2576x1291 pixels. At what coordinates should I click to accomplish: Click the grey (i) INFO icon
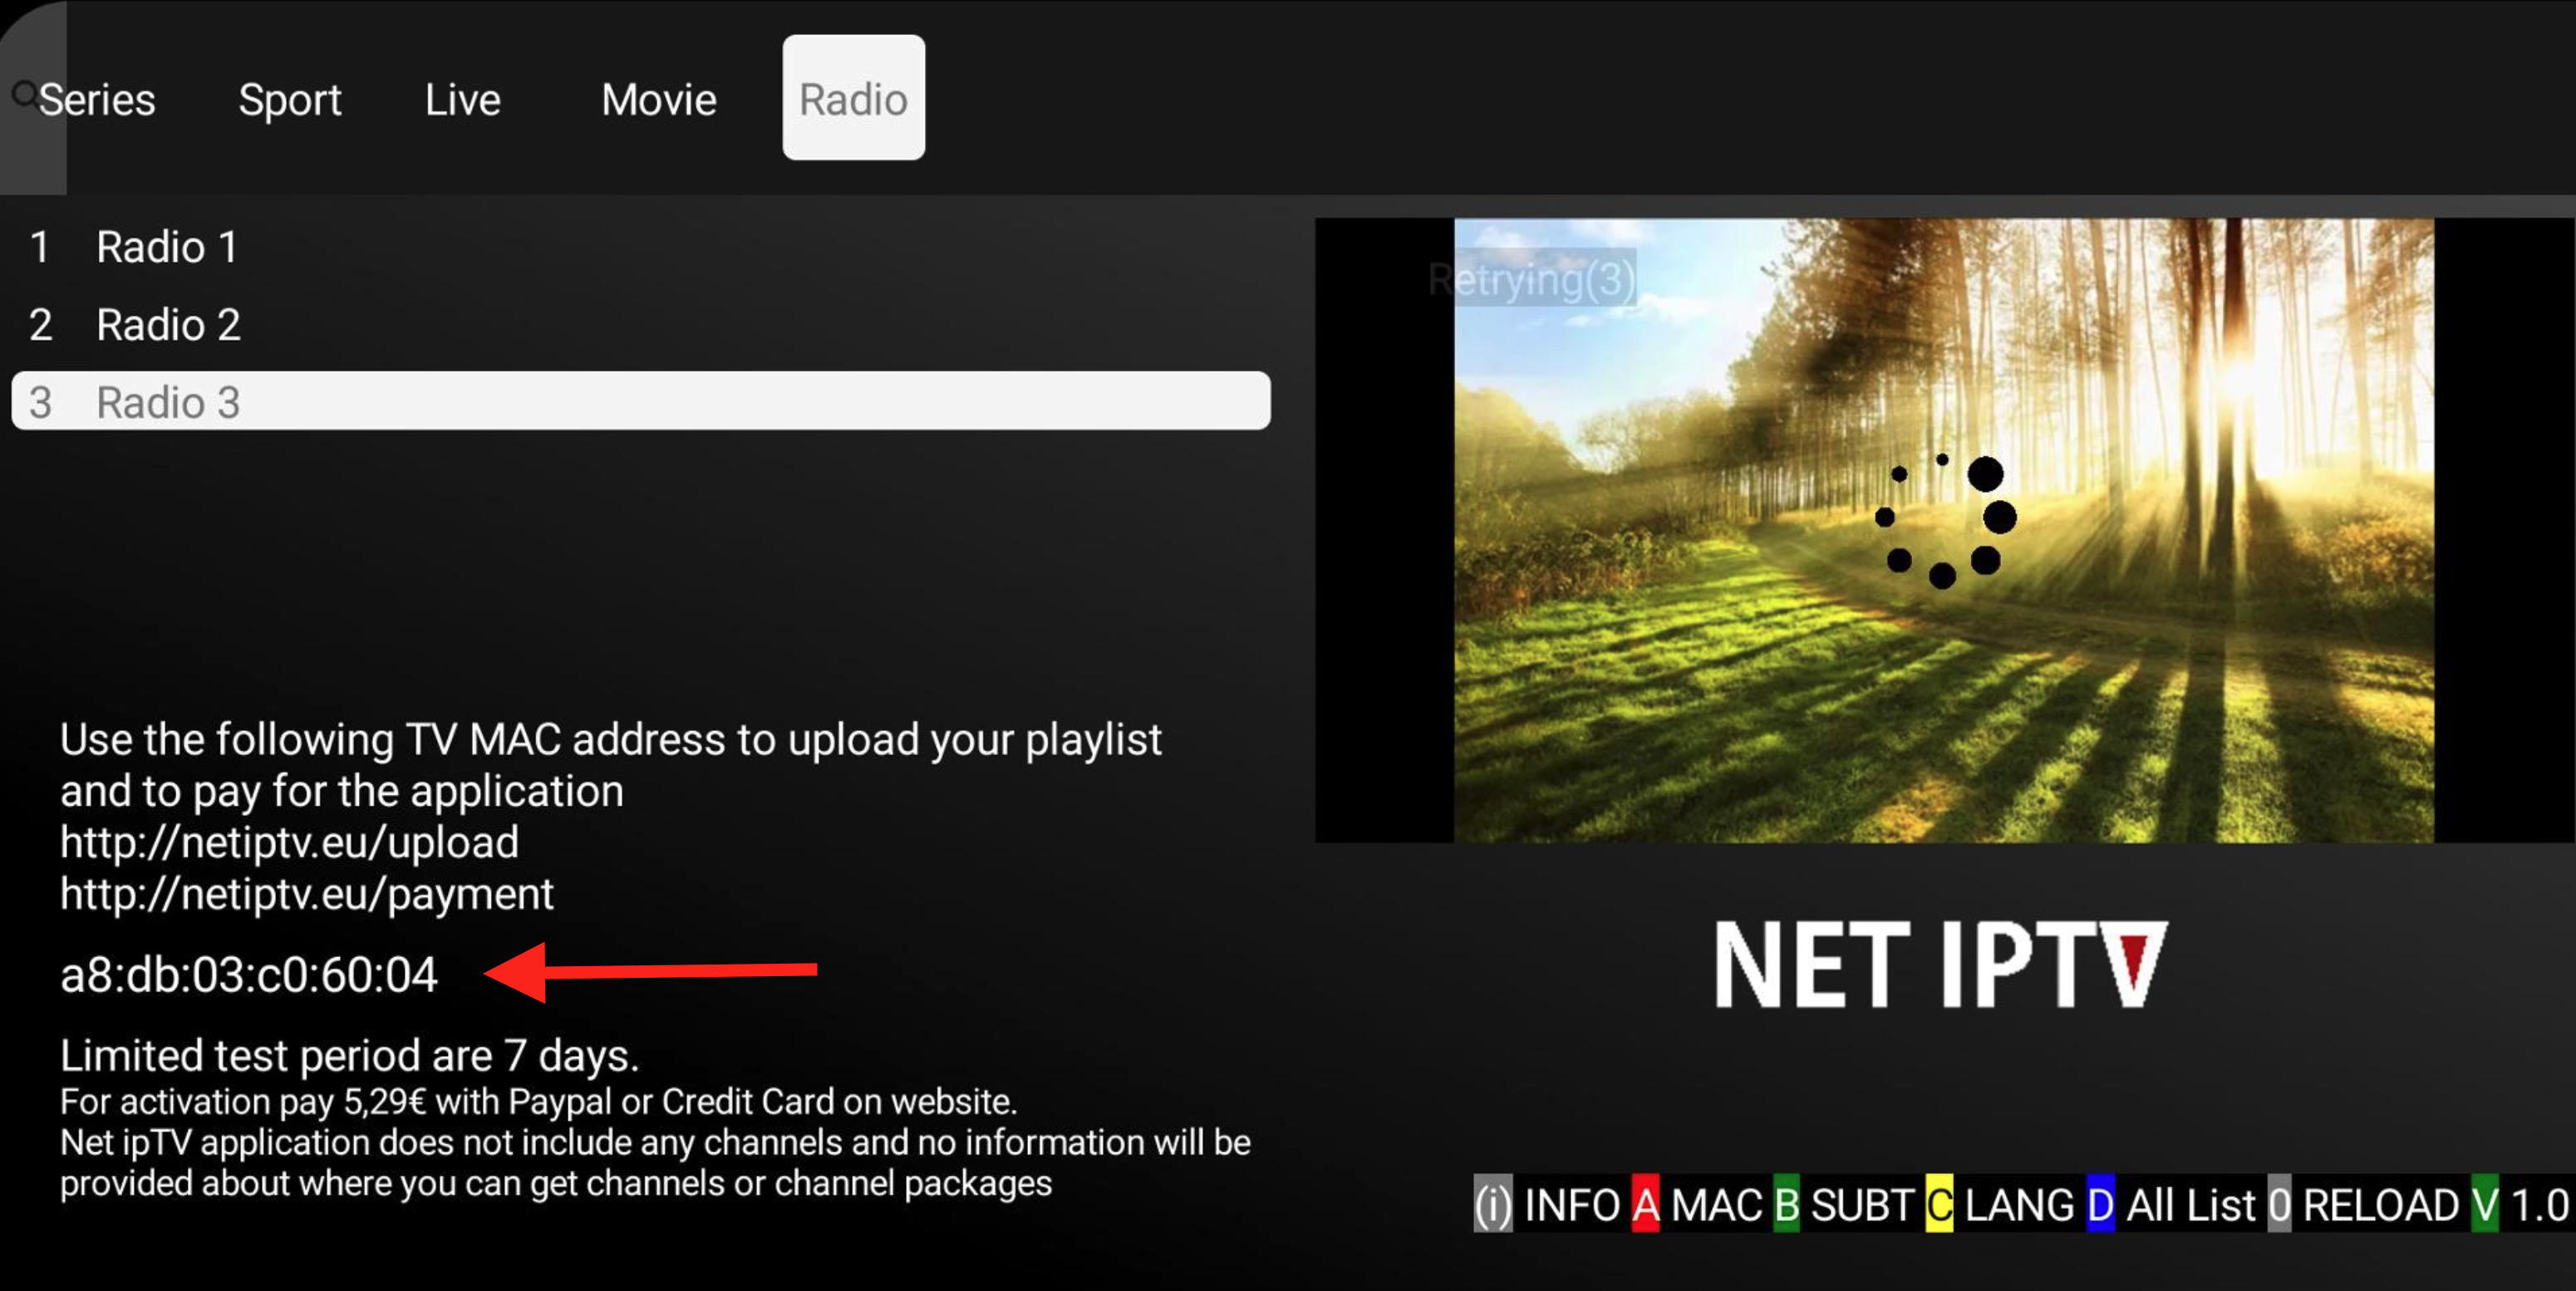pos(1493,1204)
